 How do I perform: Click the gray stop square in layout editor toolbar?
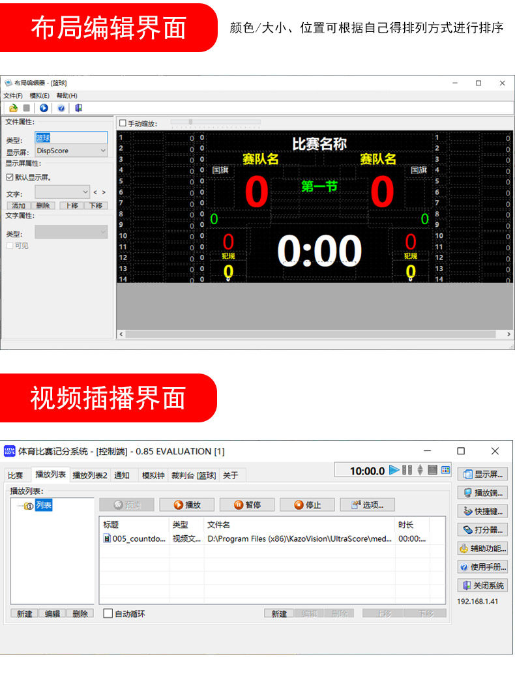[x=26, y=108]
